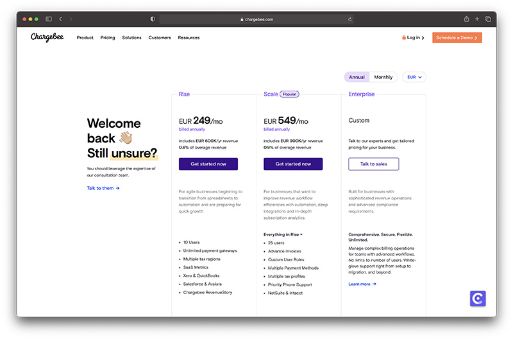Screen dimensions: 513x339
Task: Open the Chargebee chat widget
Action: point(478,299)
